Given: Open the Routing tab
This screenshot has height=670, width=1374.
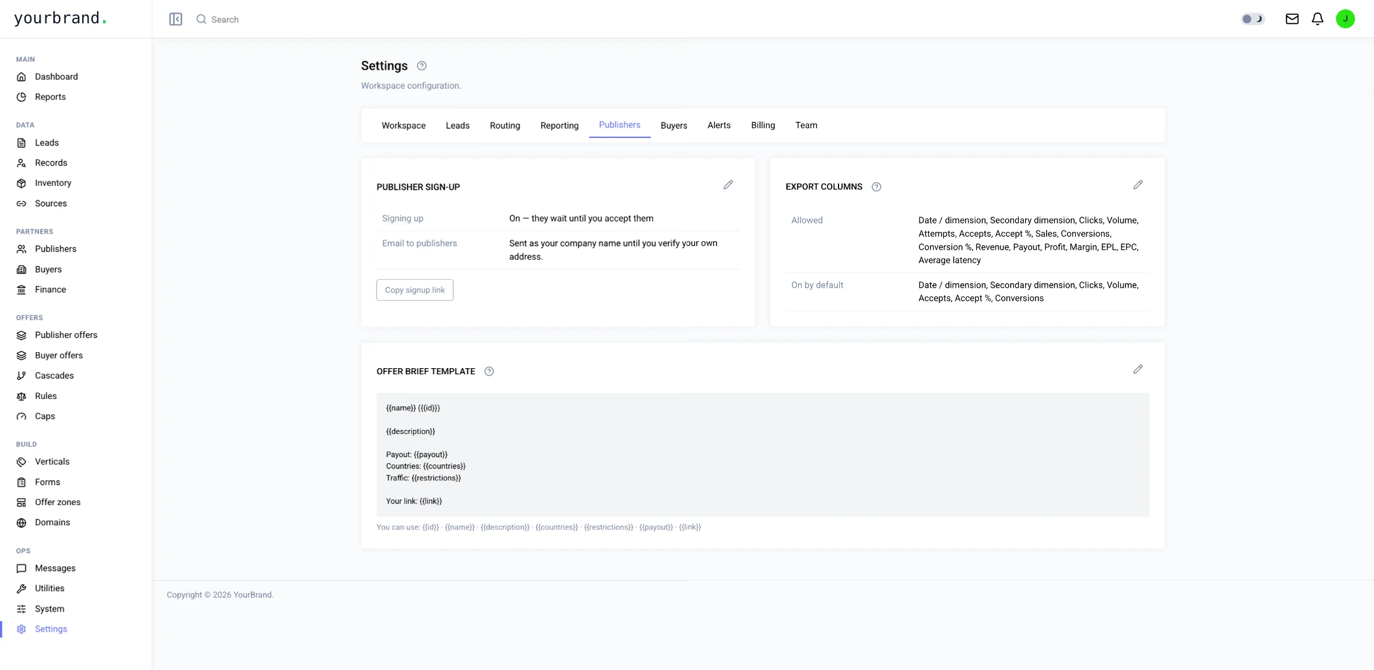Looking at the screenshot, I should tap(505, 125).
